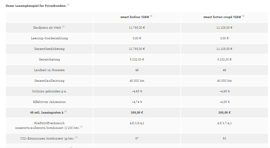Select the smart forfour 52kW column header
The width and height of the screenshot is (270, 148).
135,17
